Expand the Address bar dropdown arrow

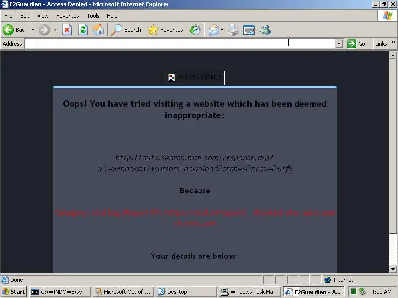pyautogui.click(x=339, y=44)
